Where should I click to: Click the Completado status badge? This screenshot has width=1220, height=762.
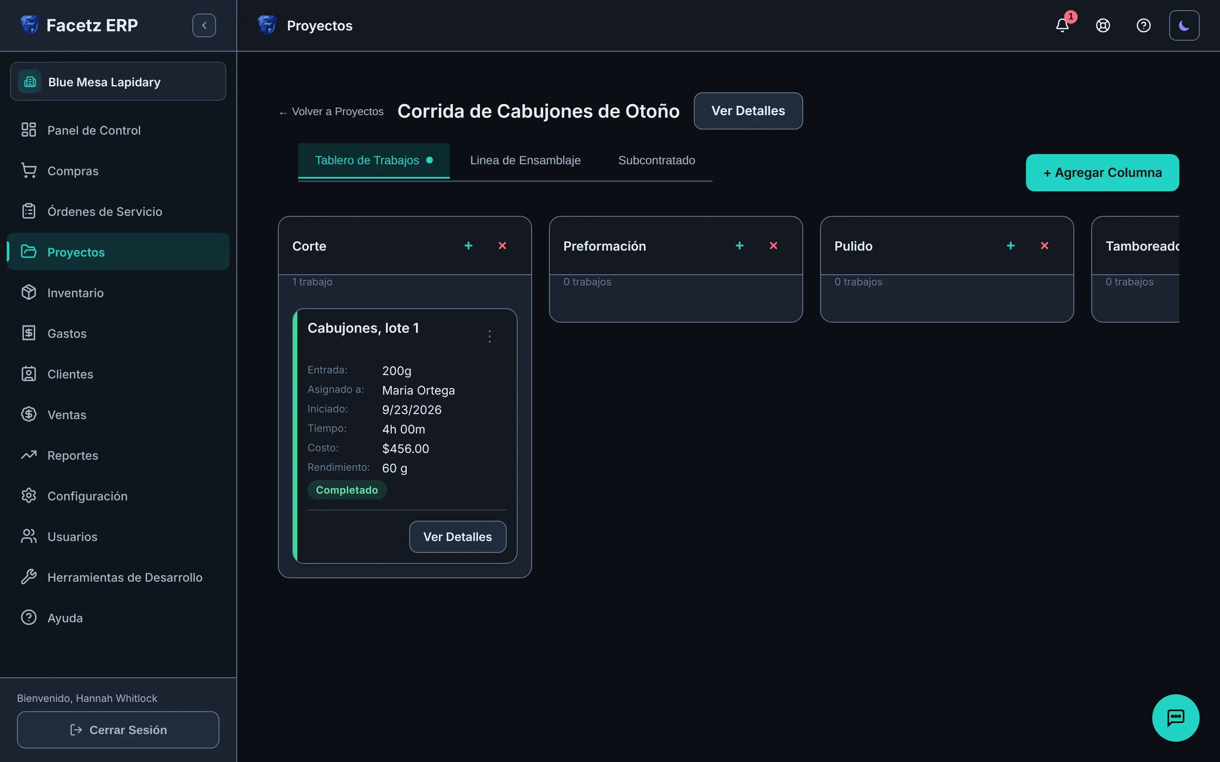347,490
